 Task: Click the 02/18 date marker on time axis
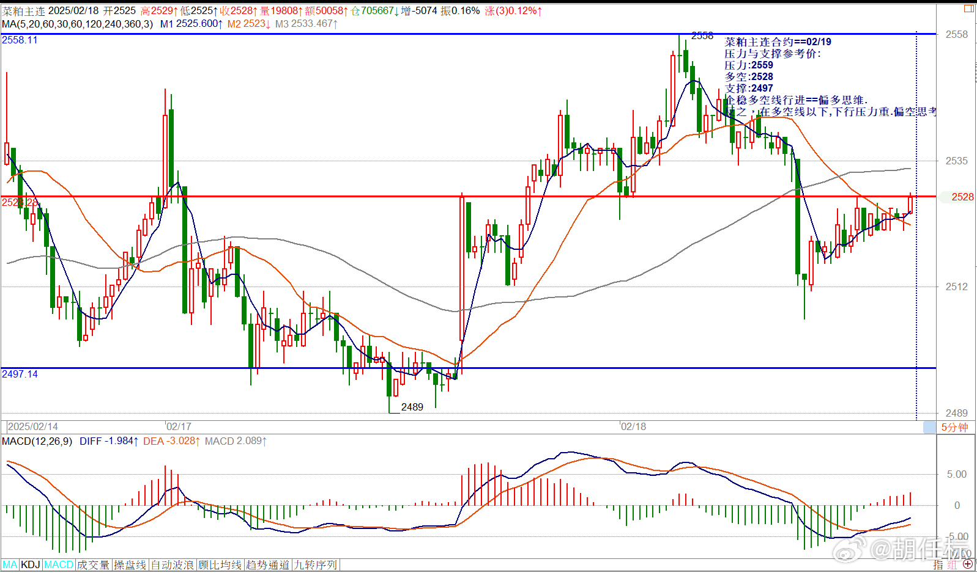tap(633, 426)
